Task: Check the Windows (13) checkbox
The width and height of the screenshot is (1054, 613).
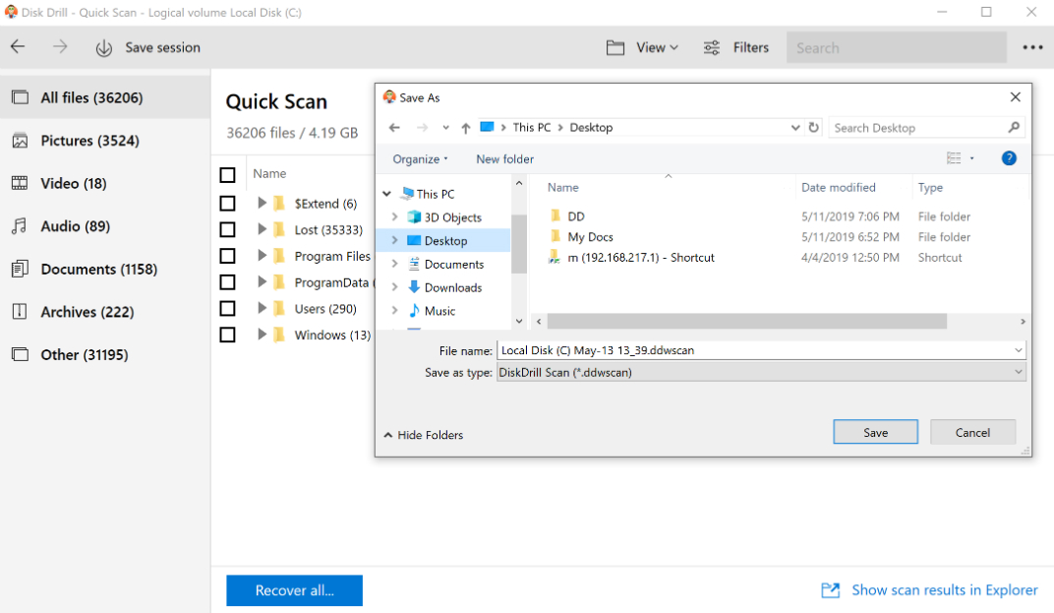Action: coord(228,335)
